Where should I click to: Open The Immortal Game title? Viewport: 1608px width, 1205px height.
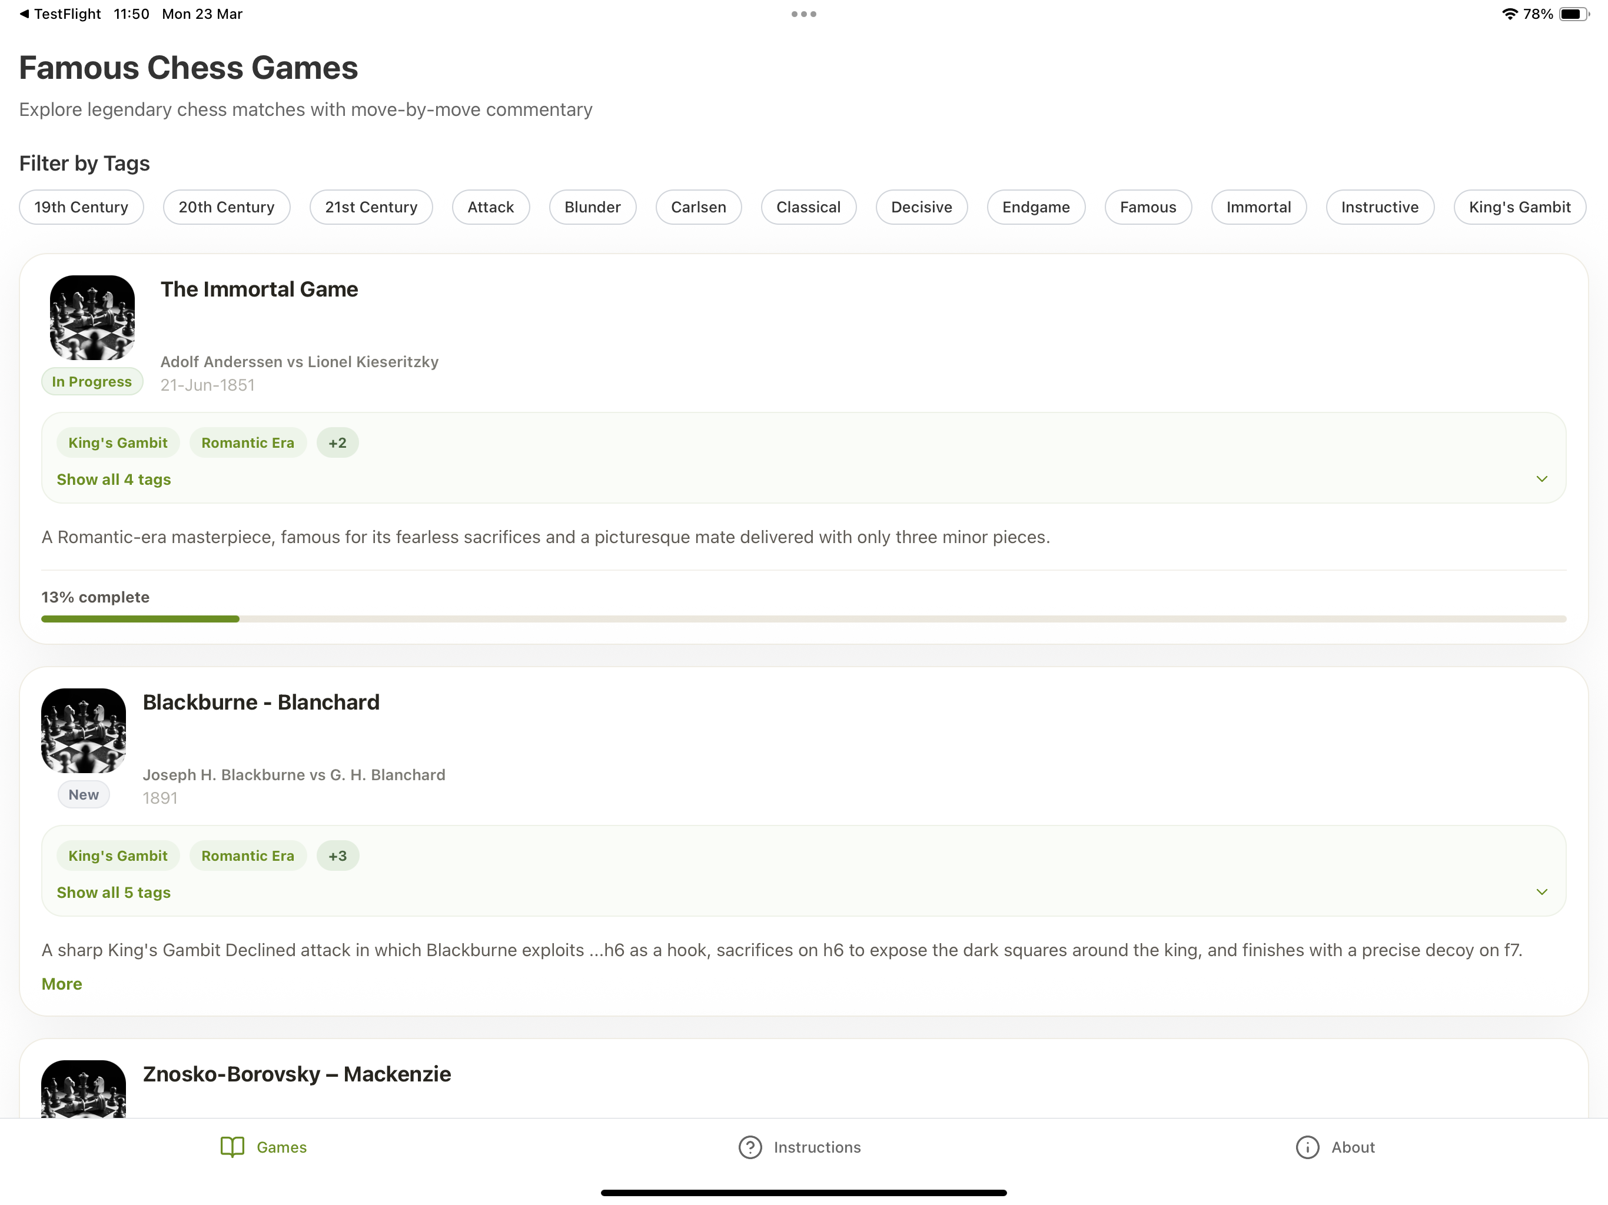(x=260, y=289)
